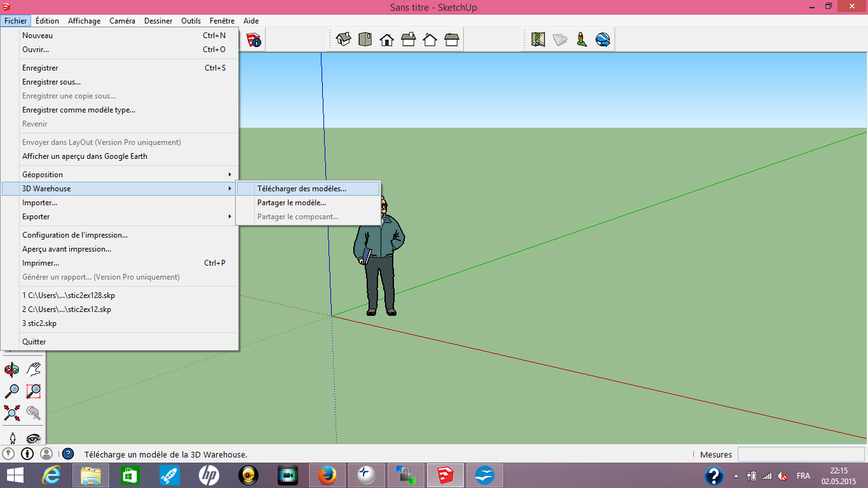Open File Explorer from the taskbar
868x488 pixels.
click(x=91, y=475)
